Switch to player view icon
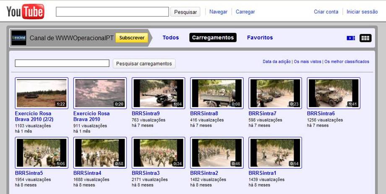The height and width of the screenshot is (194, 386). pyautogui.click(x=351, y=38)
